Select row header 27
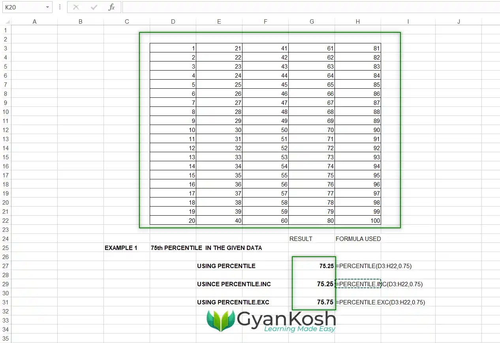500x343 pixels. tap(6, 266)
